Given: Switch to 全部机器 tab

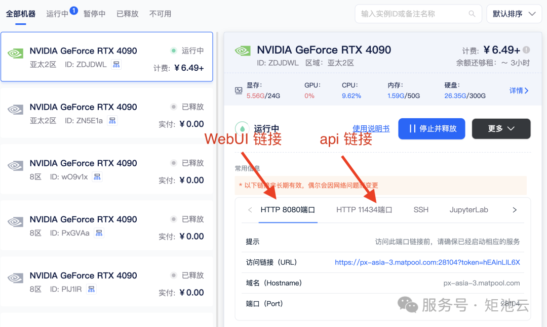Looking at the screenshot, I should pyautogui.click(x=21, y=14).
